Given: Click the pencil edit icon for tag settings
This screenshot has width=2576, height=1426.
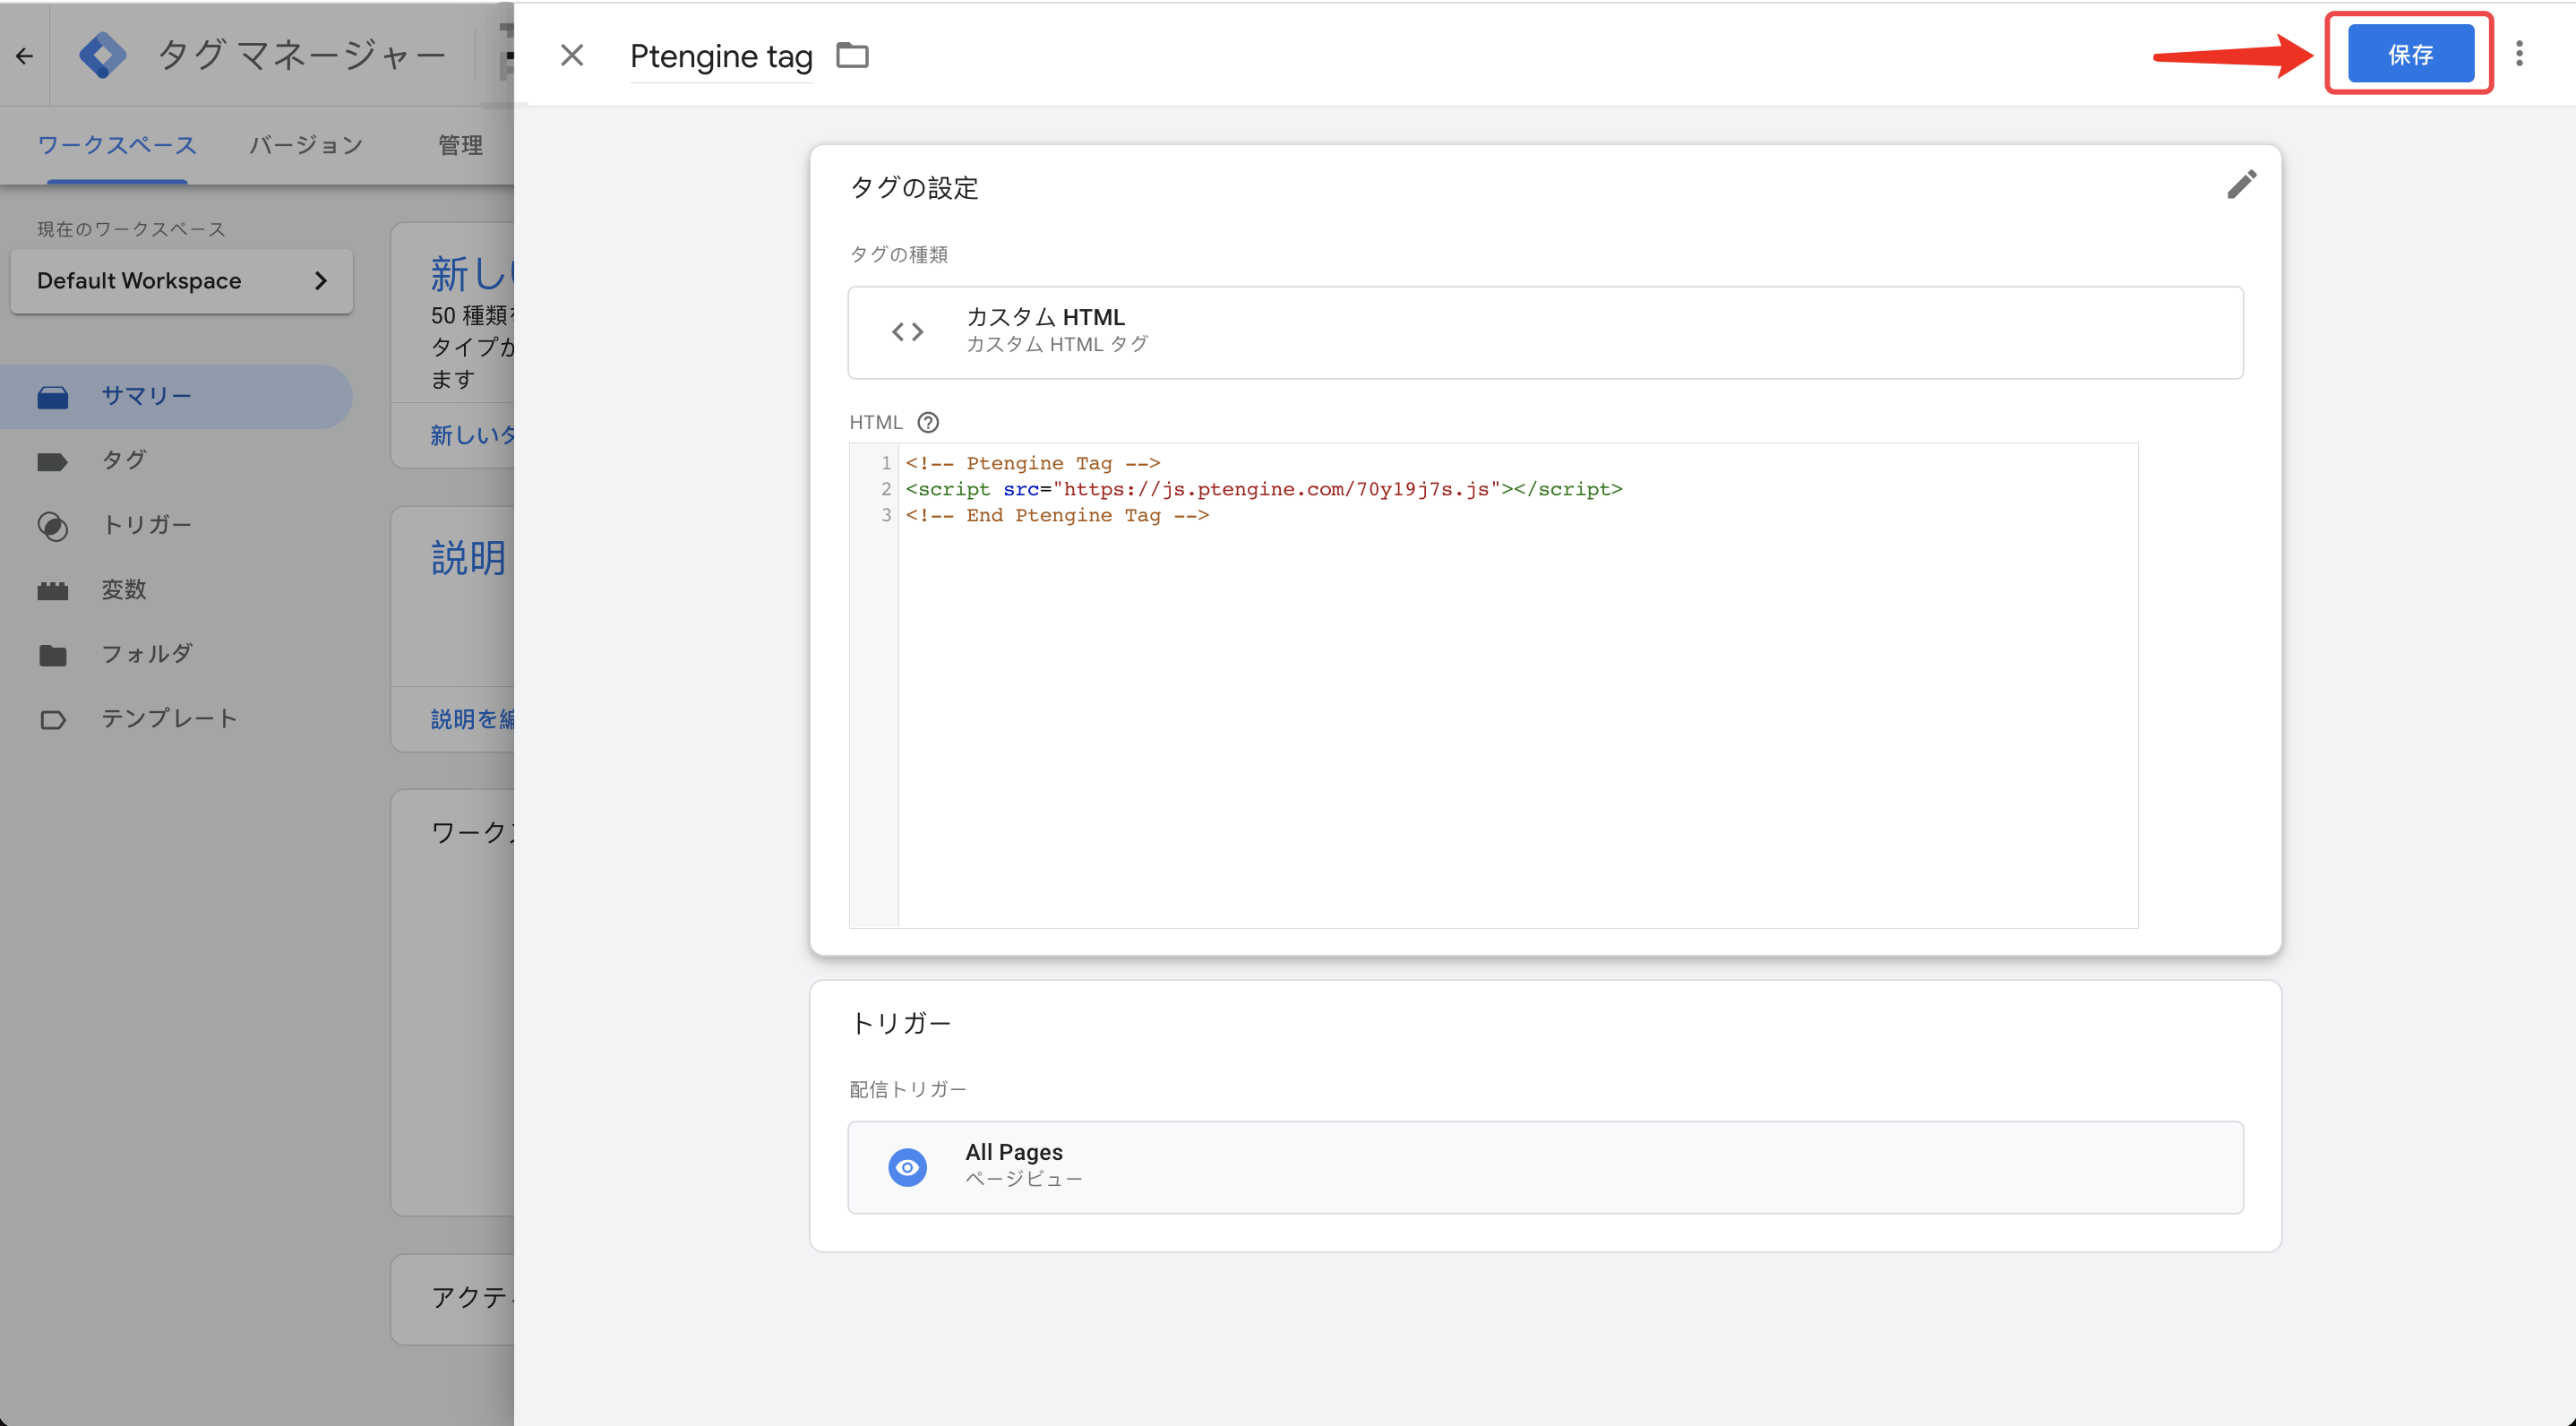Looking at the screenshot, I should pyautogui.click(x=2241, y=184).
